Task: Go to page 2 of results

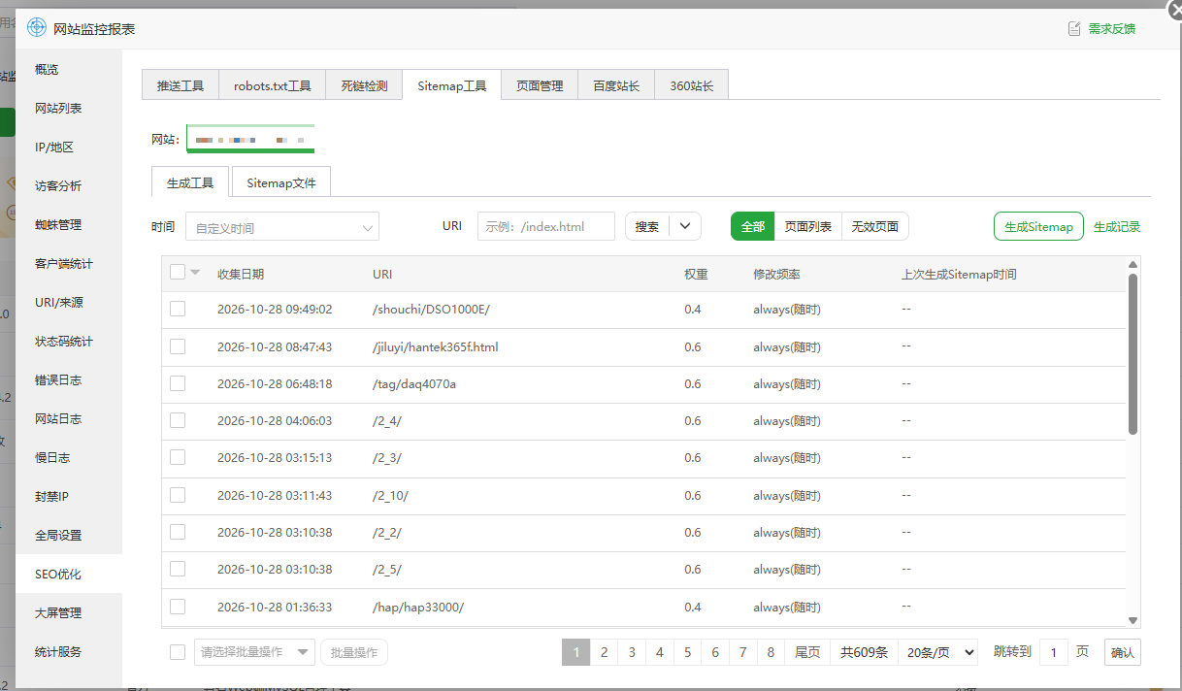Action: (x=604, y=652)
